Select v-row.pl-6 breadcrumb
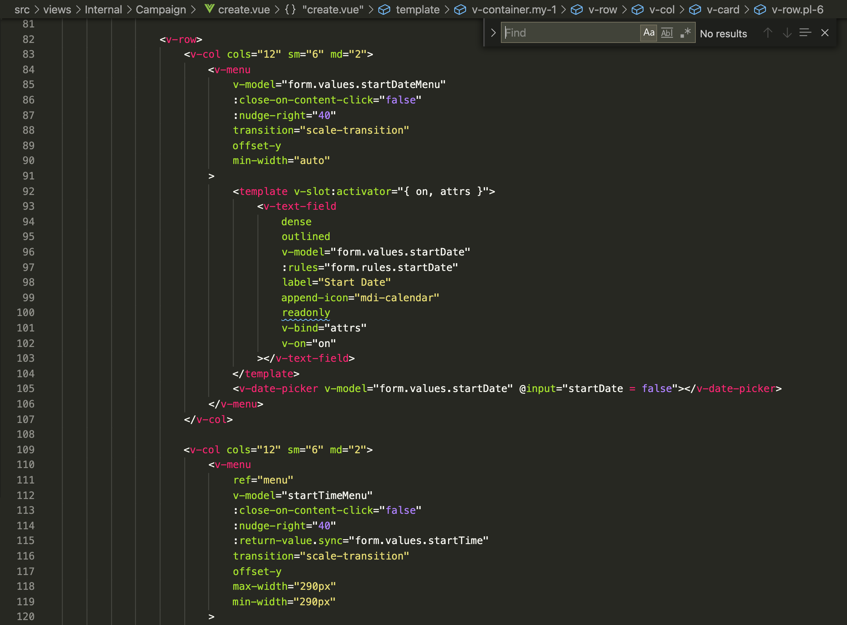This screenshot has height=625, width=847. pyautogui.click(x=797, y=10)
